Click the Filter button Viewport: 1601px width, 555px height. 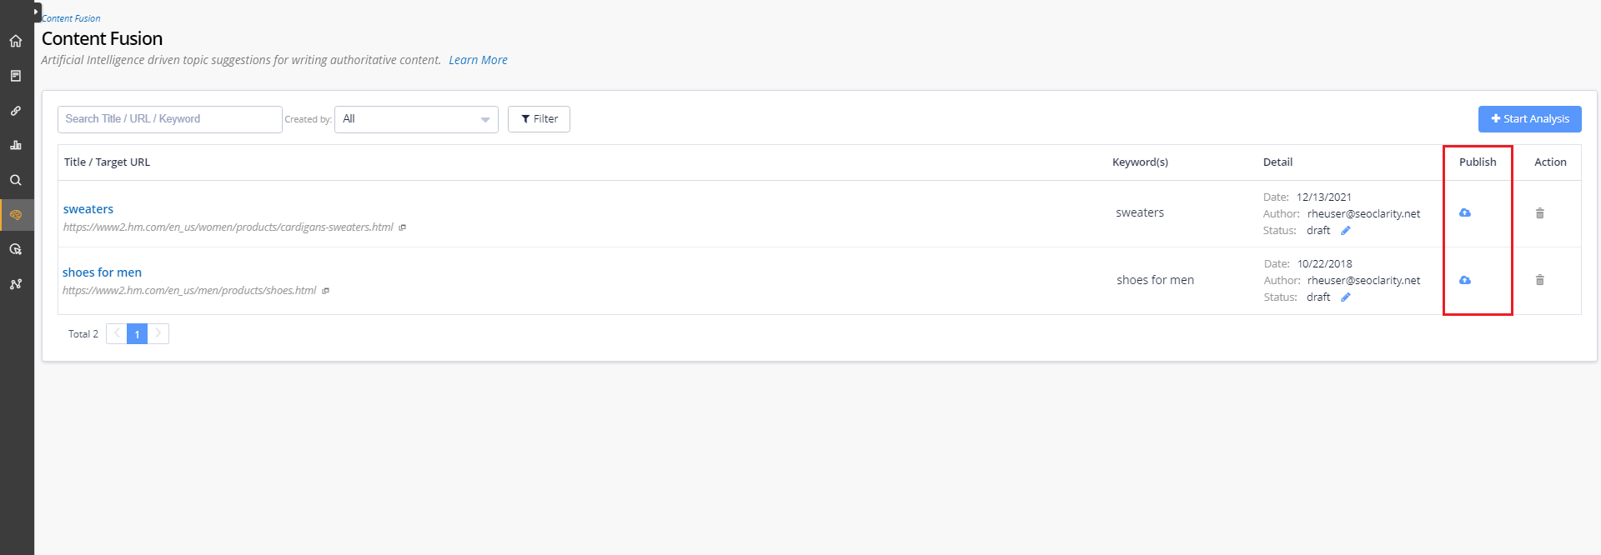pos(539,119)
